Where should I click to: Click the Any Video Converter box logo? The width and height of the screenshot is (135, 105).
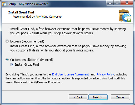pyautogui.click(x=125, y=16)
